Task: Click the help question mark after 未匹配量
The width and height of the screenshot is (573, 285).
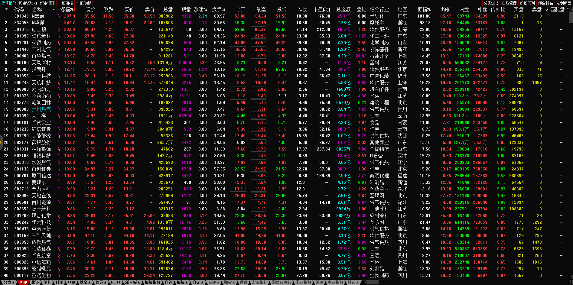Action: 568,9
